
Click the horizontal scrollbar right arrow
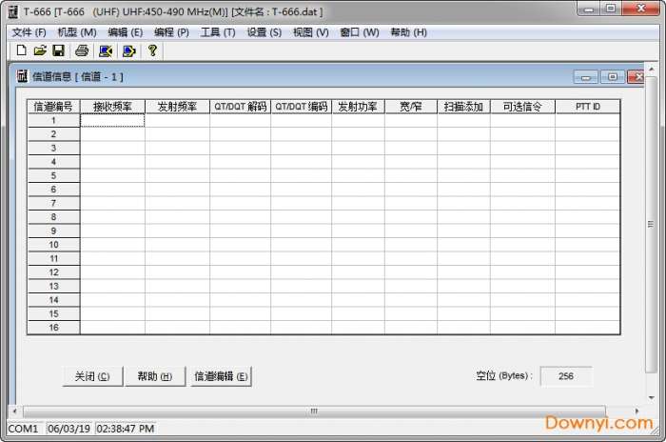(637, 411)
